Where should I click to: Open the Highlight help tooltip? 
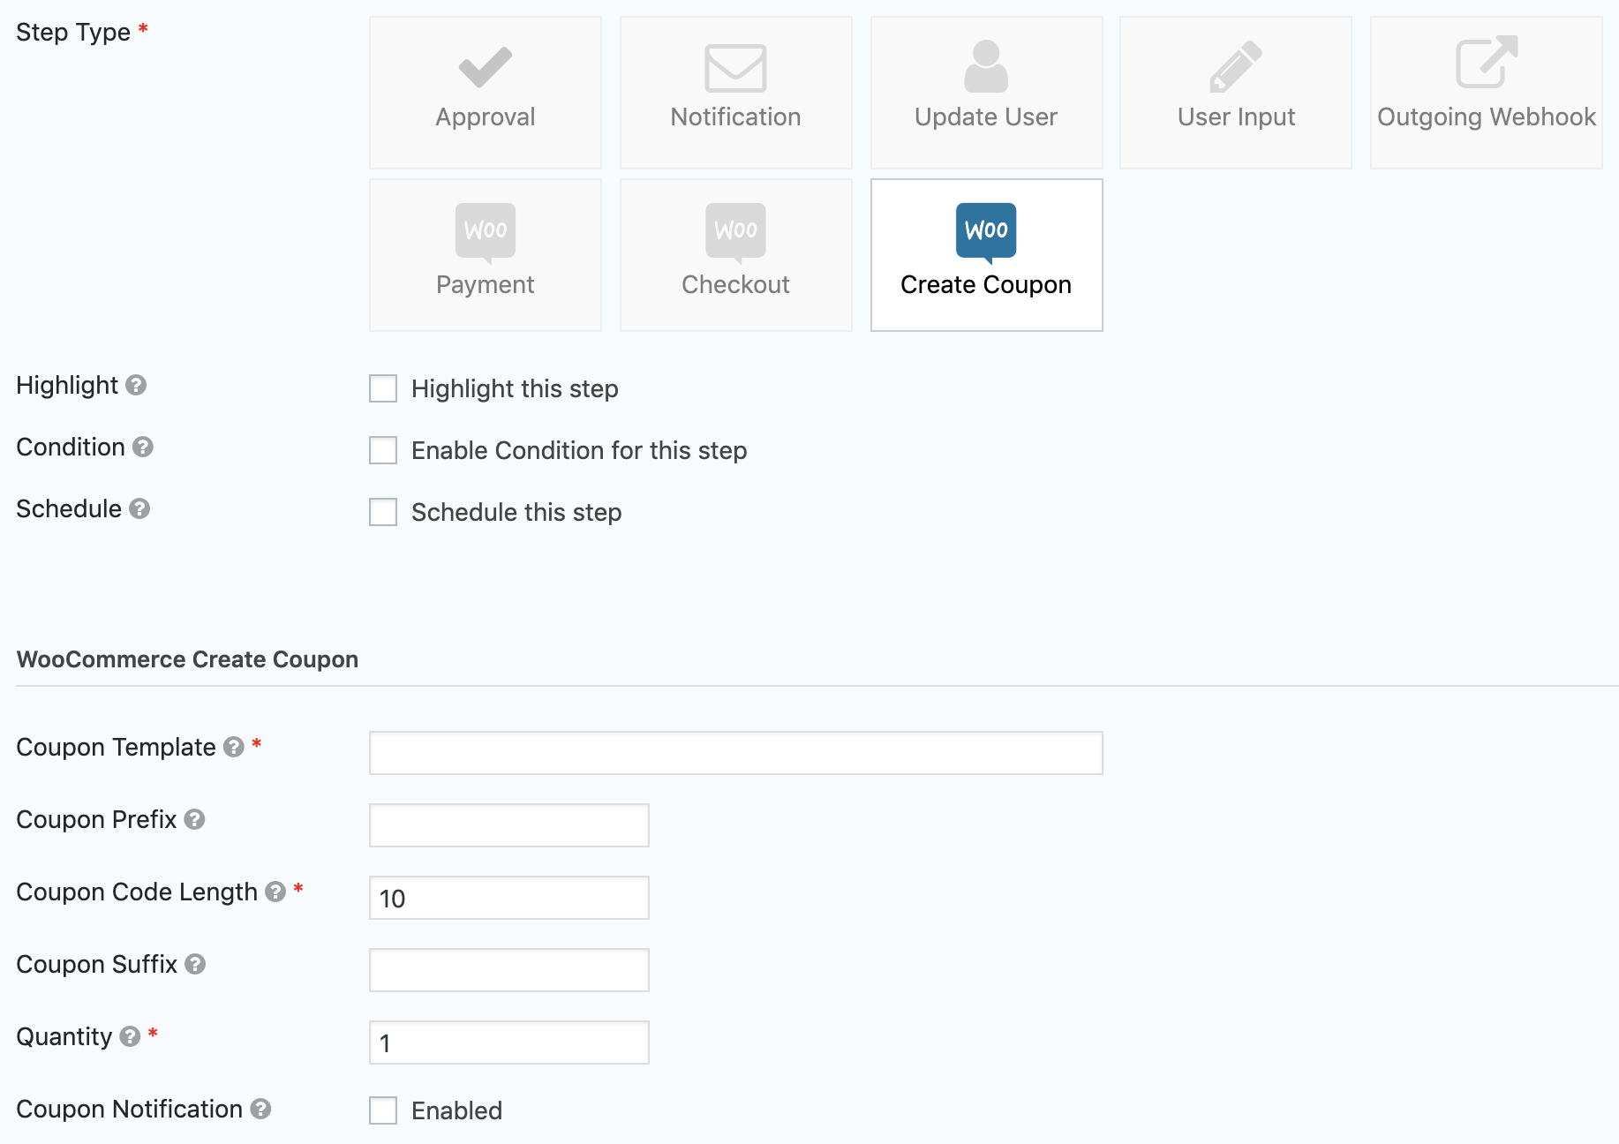point(136,386)
